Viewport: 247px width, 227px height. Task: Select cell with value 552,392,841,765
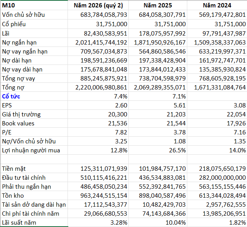(158, 187)
